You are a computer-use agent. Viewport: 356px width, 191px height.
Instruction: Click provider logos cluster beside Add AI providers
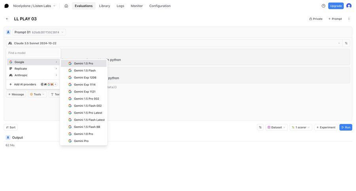pos(49,84)
